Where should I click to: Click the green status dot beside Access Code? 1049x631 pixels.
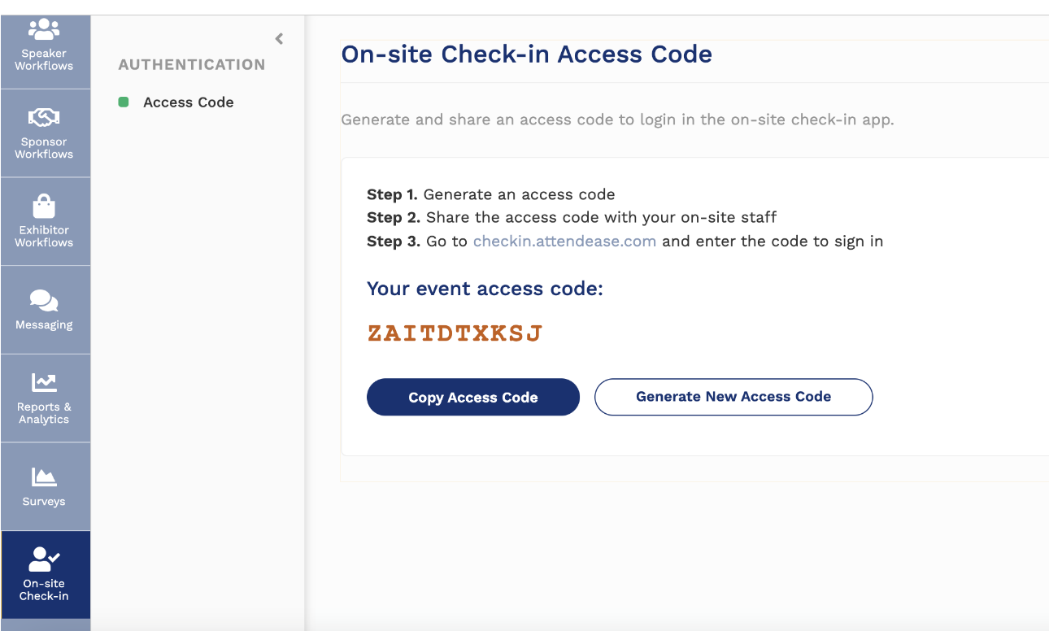tap(123, 102)
